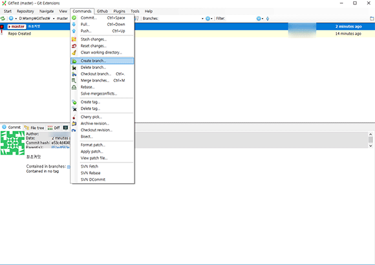Switch to the Commit tab

point(12,128)
